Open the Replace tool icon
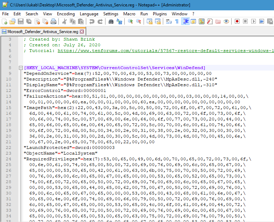This screenshot has height=222, width=274. click(x=119, y=21)
